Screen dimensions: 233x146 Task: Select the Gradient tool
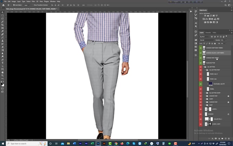click(x=2, y=50)
